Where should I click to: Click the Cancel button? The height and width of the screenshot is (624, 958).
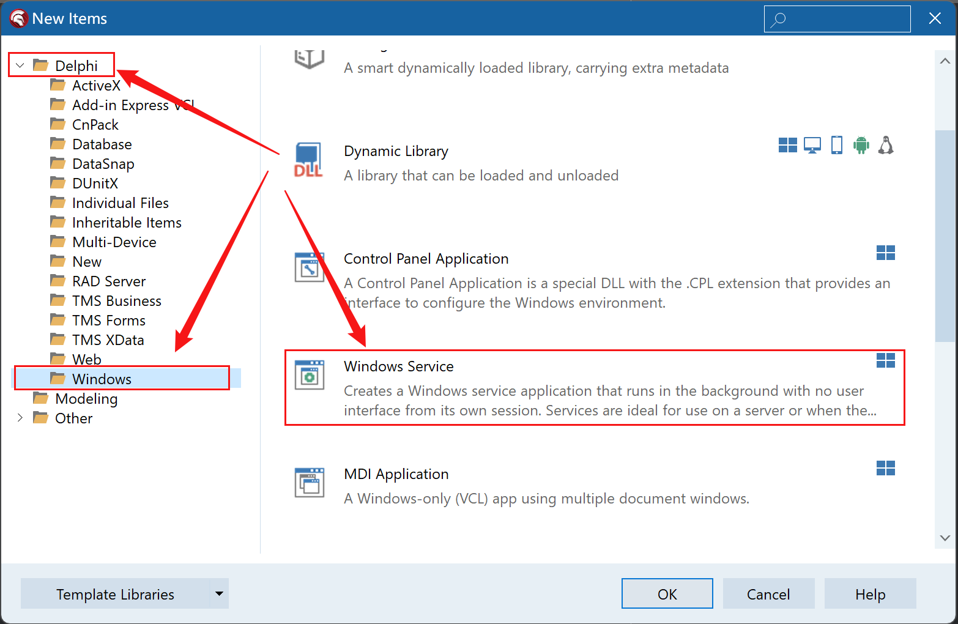[768, 593]
